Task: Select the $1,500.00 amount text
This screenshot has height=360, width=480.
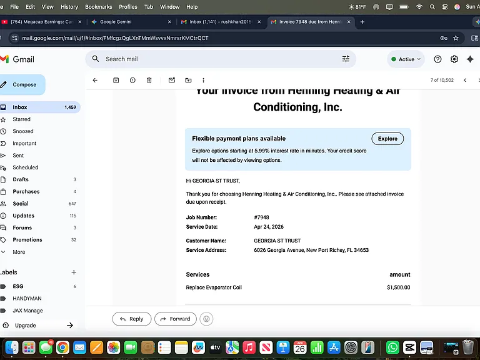Action: coord(399,287)
